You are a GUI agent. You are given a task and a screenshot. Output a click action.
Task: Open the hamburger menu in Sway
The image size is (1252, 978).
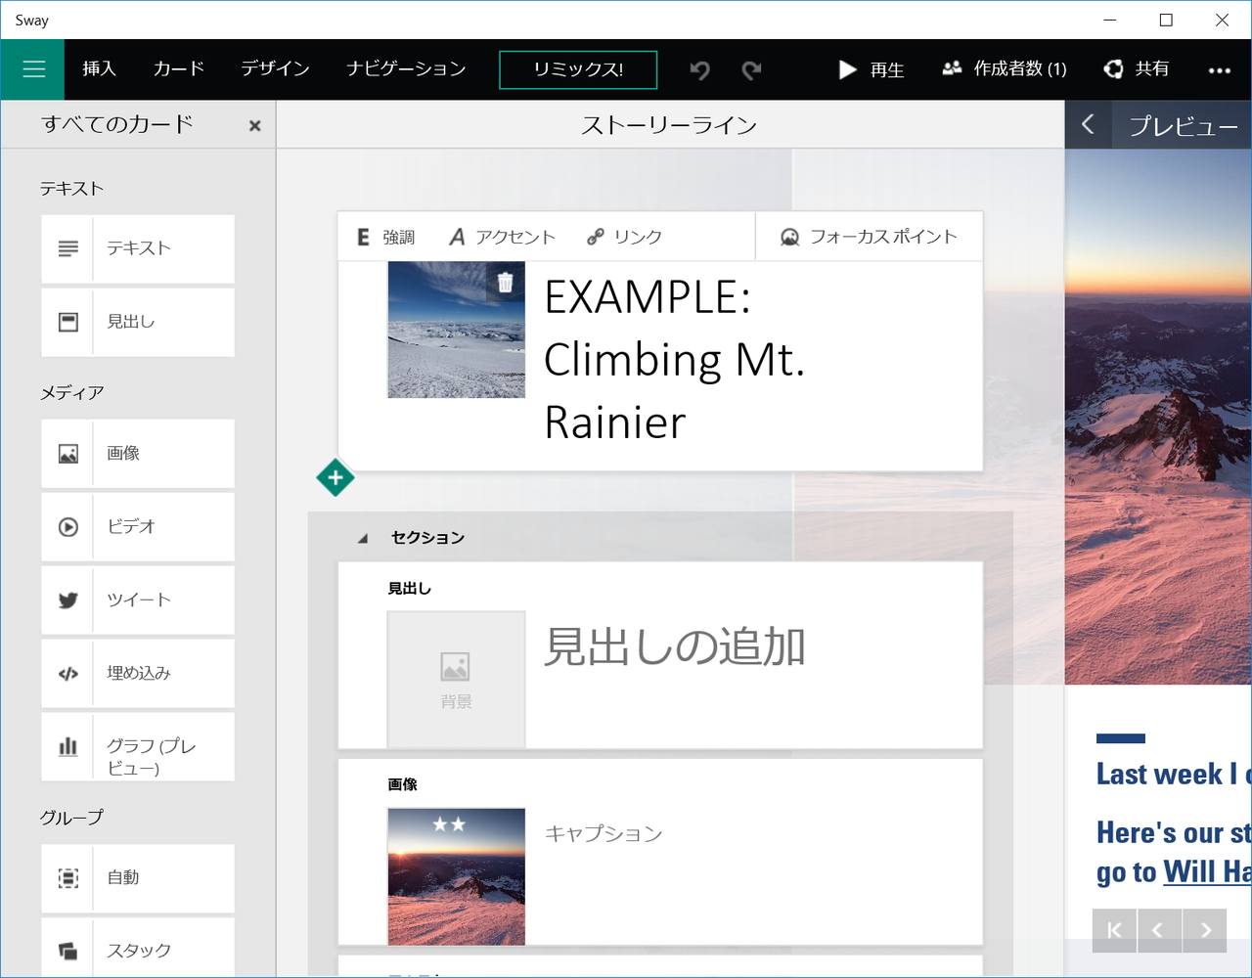click(x=32, y=69)
